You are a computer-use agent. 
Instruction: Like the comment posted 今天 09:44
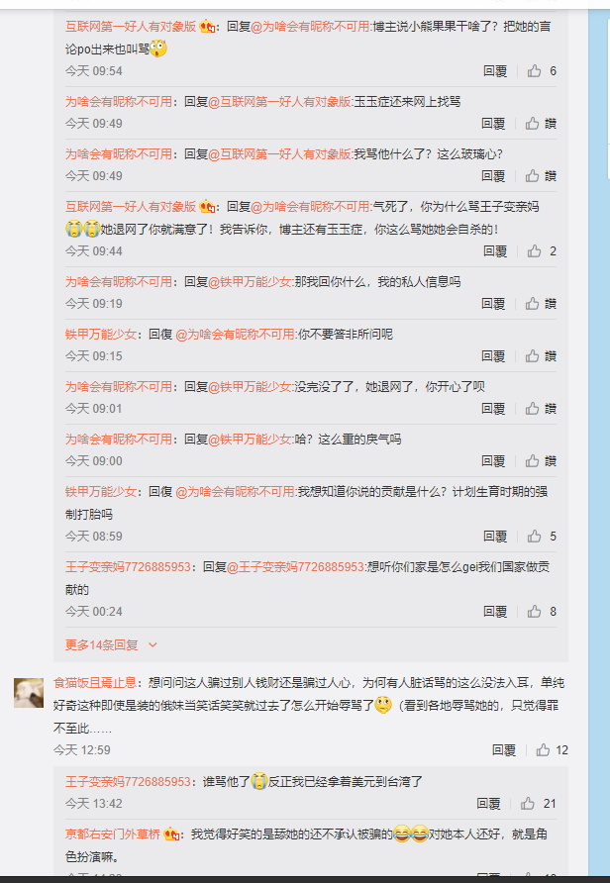coord(542,251)
